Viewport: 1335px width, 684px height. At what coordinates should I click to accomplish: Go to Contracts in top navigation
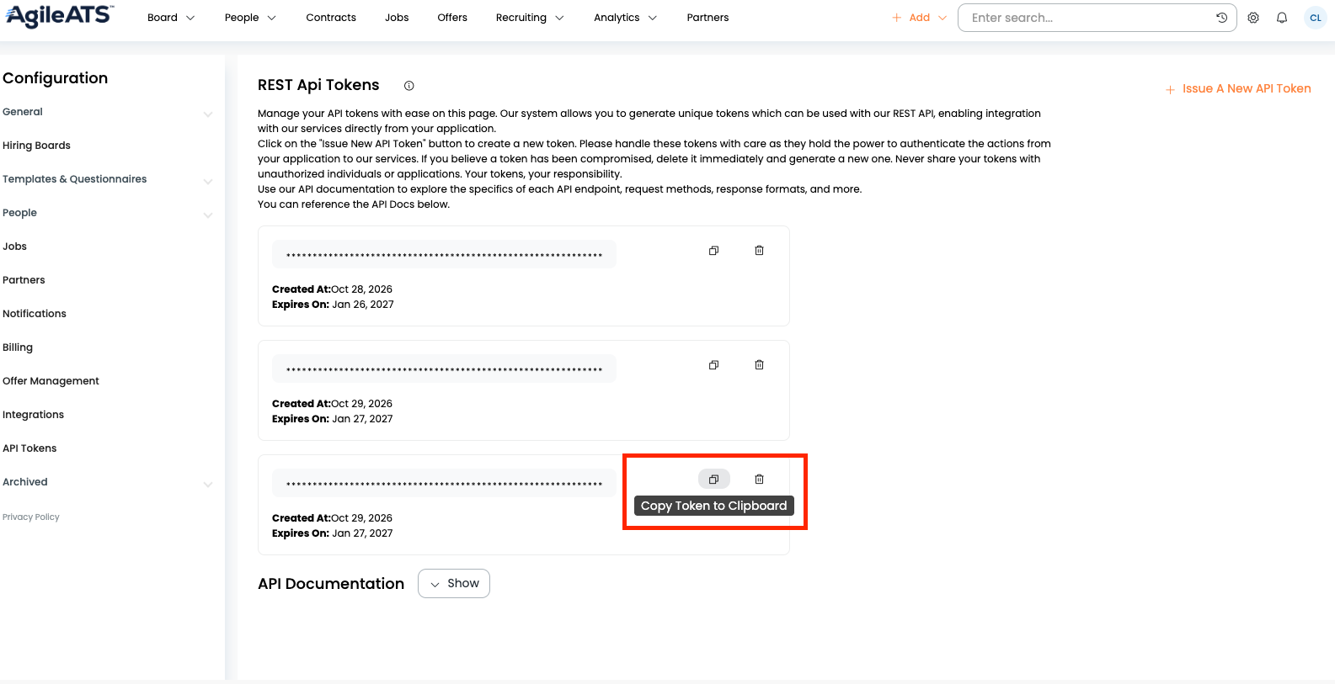click(x=331, y=18)
